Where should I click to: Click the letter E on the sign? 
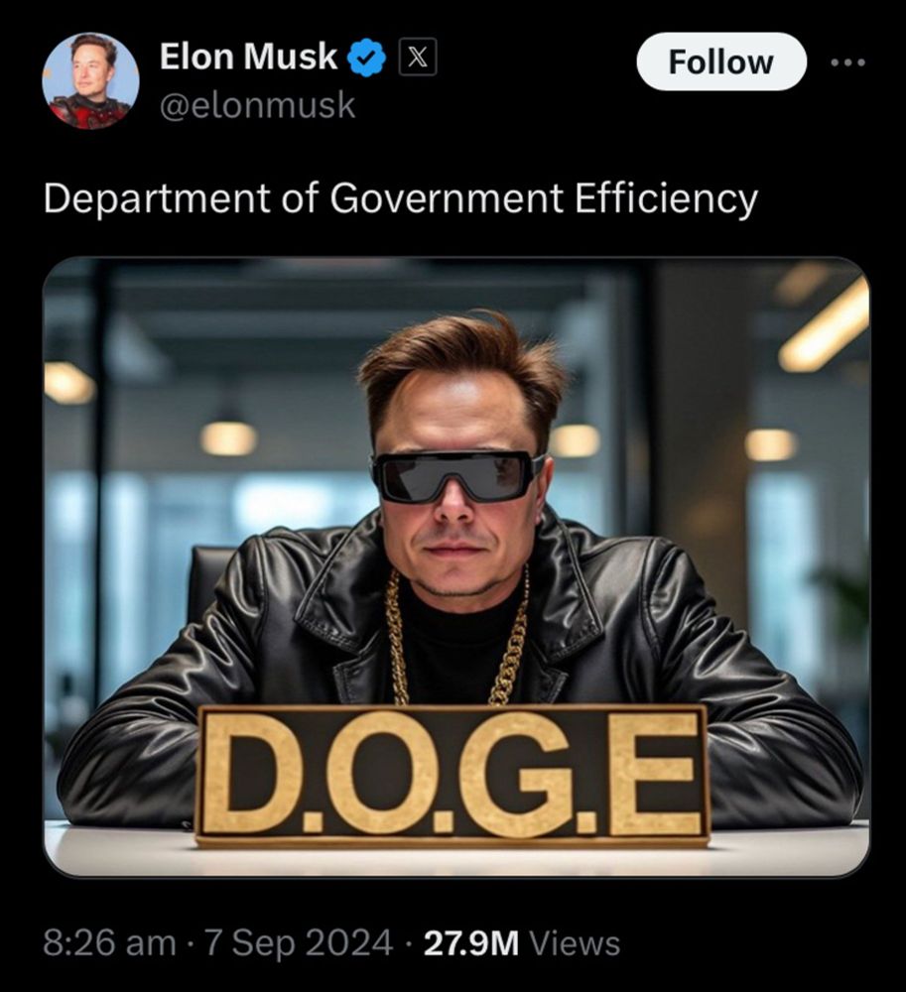click(654, 775)
